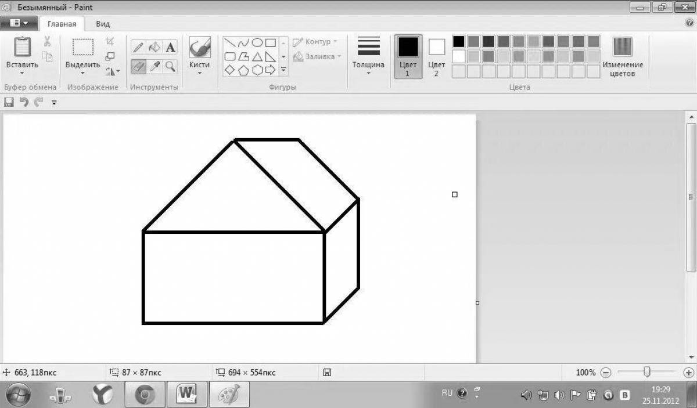Image resolution: width=697 pixels, height=408 pixels.
Task: Expand the Выделить selection options dropdown
Action: pos(82,73)
